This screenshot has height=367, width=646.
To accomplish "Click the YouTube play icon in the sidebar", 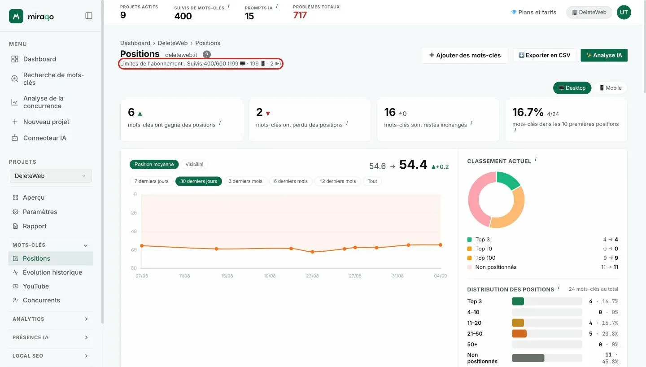I will tap(16, 286).
